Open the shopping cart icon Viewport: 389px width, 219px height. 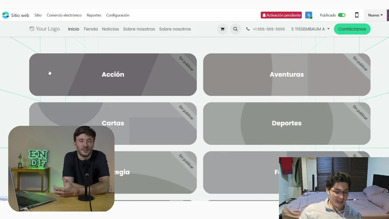[x=222, y=29]
